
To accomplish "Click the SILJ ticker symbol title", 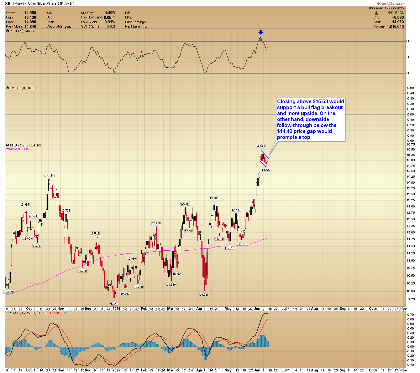I will coord(9,3).
